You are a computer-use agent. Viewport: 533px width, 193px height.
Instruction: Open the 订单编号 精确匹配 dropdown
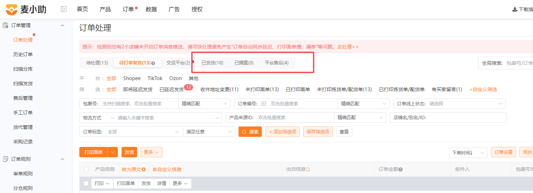coord(364,104)
